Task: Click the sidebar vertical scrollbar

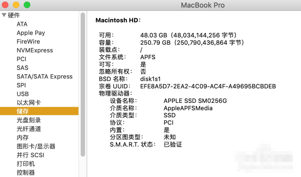Action: click(x=83, y=84)
